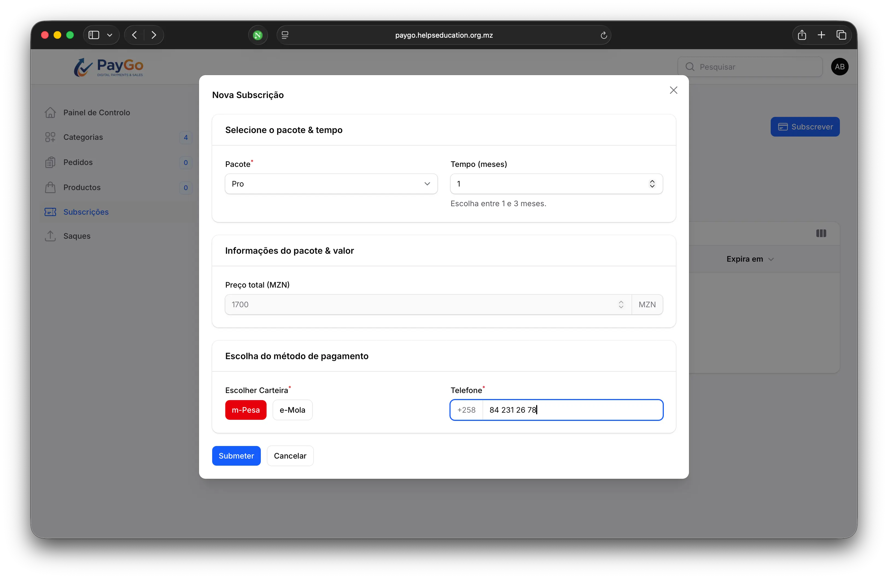The image size is (888, 579).
Task: Close the Nova Subscrição dialog with X
Action: click(x=673, y=90)
